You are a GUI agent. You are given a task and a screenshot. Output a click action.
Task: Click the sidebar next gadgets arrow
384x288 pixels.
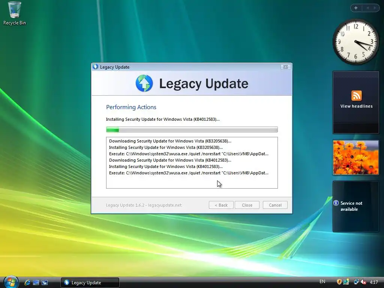pos(375,8)
